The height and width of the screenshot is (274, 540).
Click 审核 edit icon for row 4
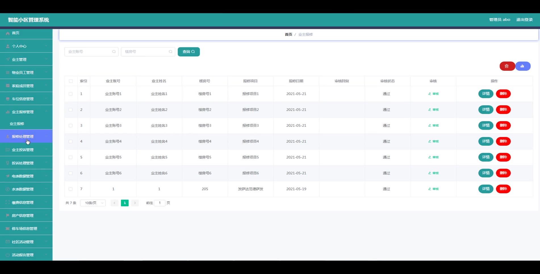click(430, 141)
